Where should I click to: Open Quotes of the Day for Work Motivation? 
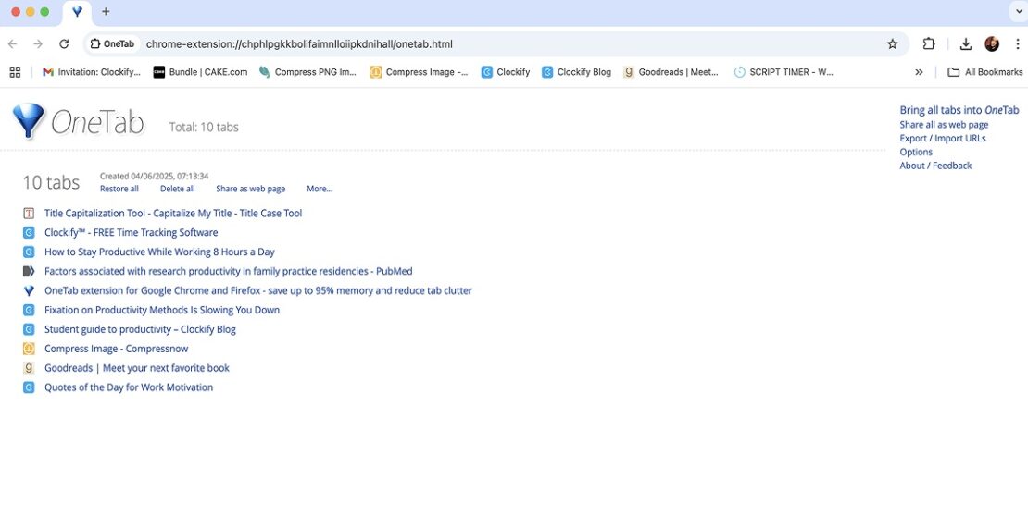(129, 387)
